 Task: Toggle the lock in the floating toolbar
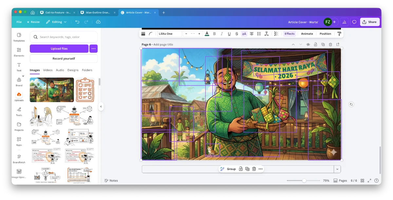pos(241,169)
